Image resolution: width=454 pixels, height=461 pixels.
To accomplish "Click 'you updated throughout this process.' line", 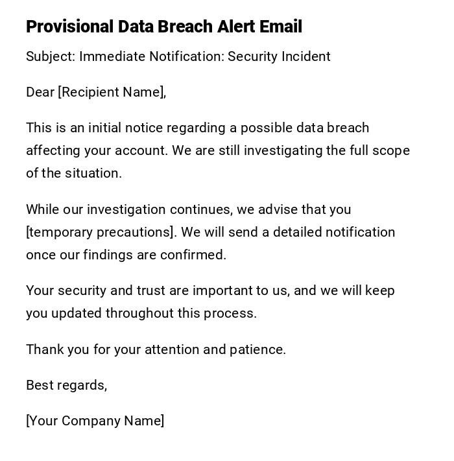I will [x=141, y=313].
